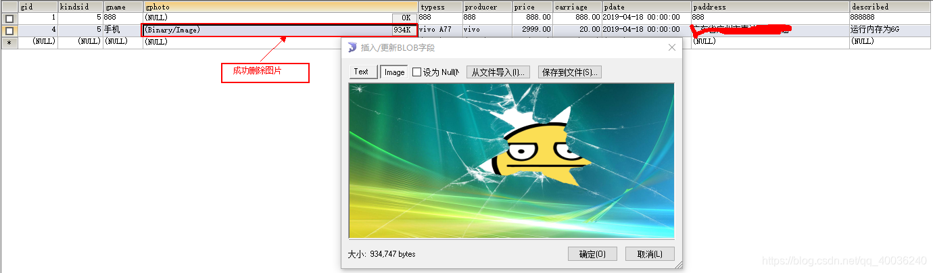
Task: Toggle the 设为 Null checkbox
Action: click(x=416, y=72)
